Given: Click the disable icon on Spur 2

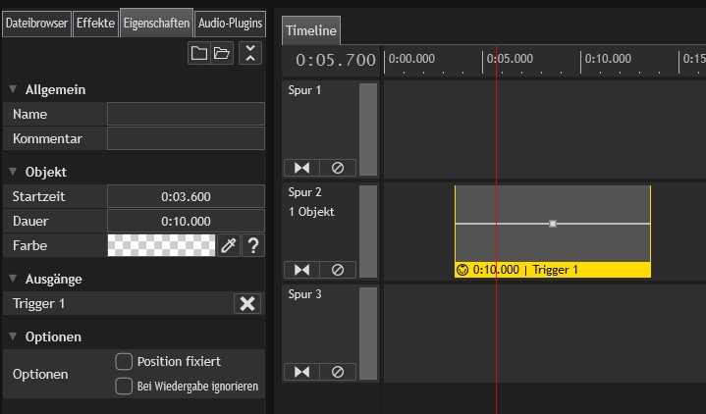Looking at the screenshot, I should (x=338, y=270).
